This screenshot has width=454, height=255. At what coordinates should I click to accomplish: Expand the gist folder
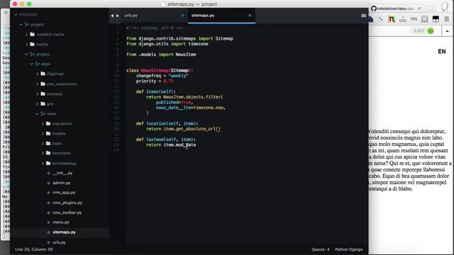coord(38,104)
